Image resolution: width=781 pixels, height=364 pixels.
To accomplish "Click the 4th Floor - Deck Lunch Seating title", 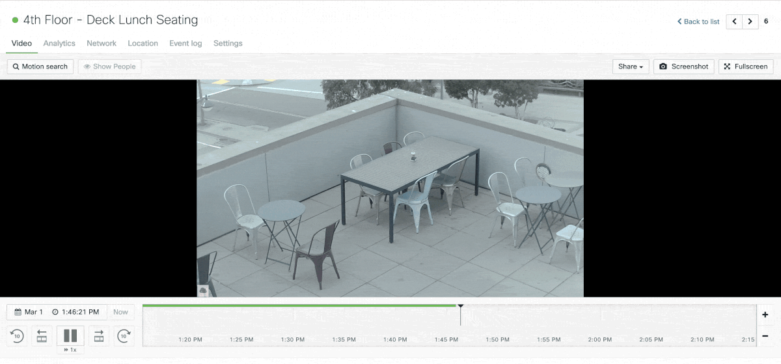I will 111,20.
